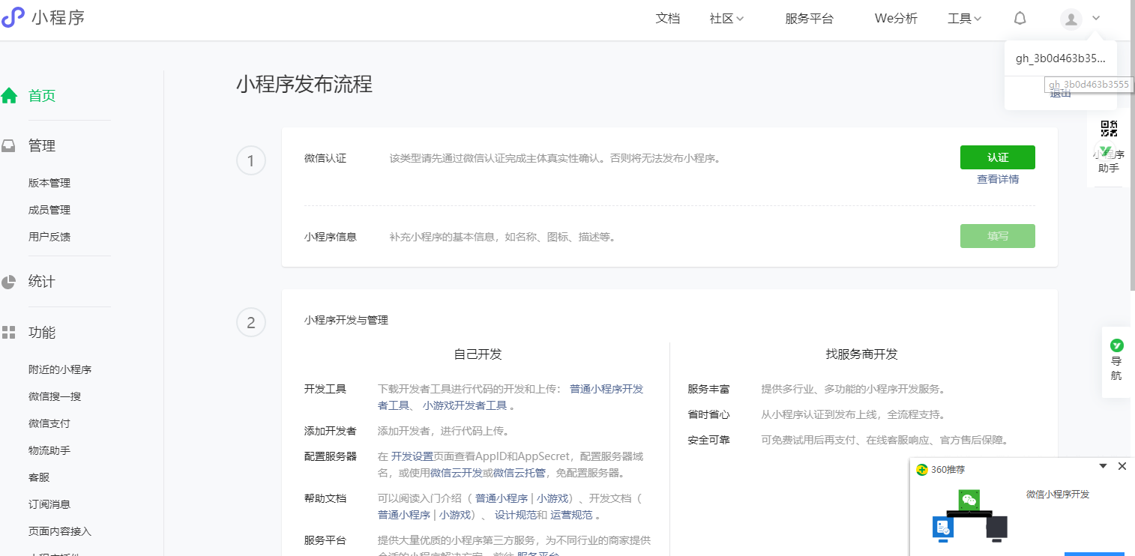Open 微信支付 in the sidebar

pos(49,423)
